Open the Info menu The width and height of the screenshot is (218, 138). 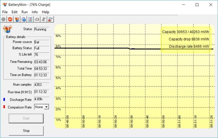pos(35,12)
